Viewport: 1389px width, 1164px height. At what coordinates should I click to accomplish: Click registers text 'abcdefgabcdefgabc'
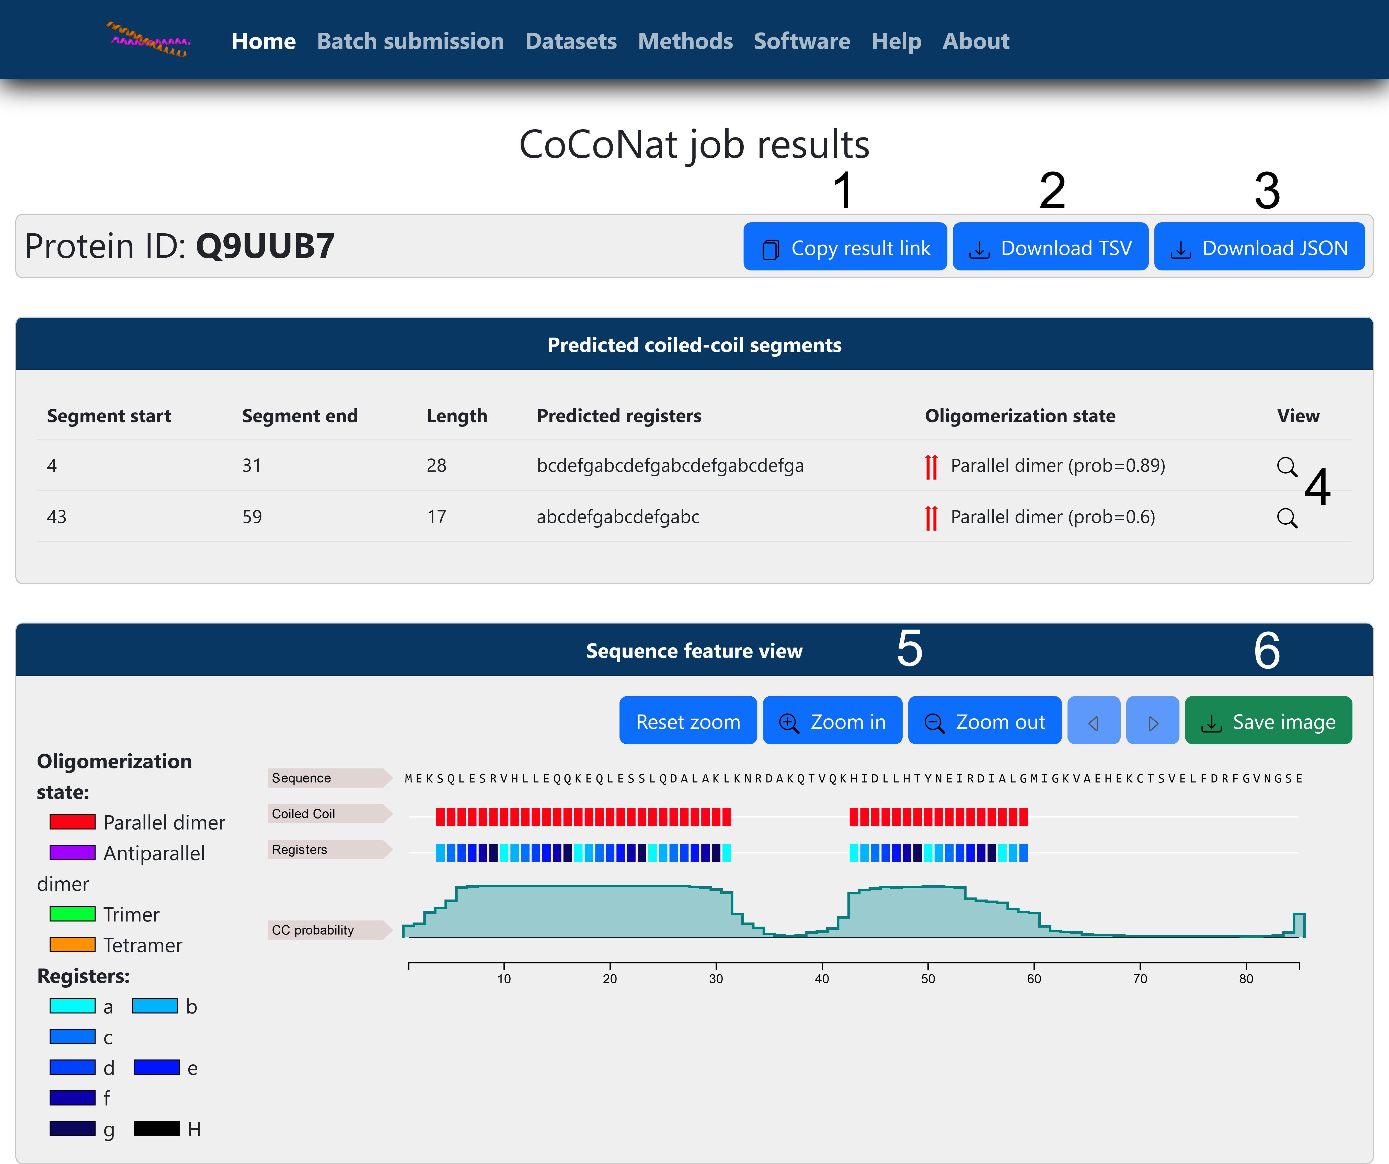pyautogui.click(x=618, y=516)
